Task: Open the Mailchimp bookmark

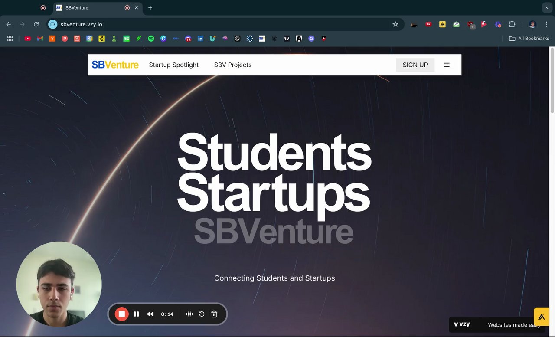Action: tap(101, 39)
